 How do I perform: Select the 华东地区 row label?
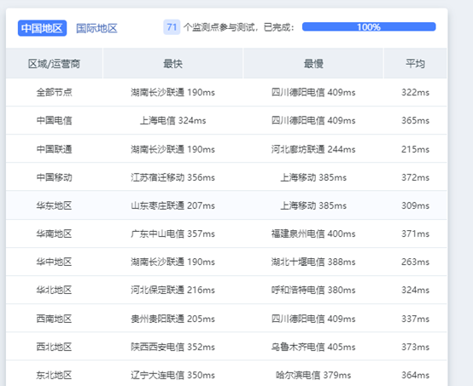click(55, 205)
